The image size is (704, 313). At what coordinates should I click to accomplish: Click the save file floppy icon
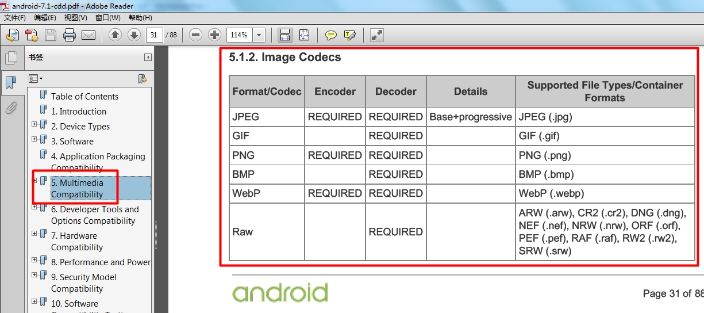click(x=51, y=35)
